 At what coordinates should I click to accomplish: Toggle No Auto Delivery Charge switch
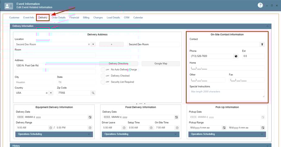click(105, 70)
